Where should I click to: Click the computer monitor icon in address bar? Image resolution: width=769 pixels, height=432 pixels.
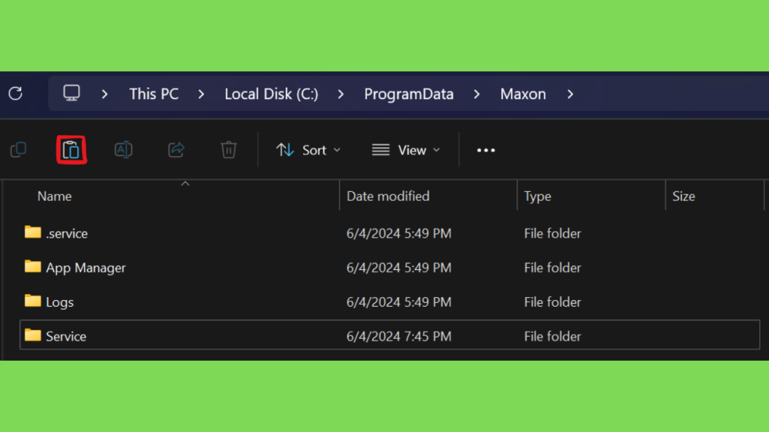coord(71,94)
